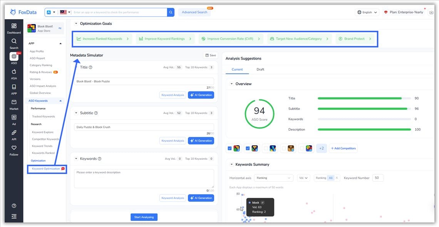Viewport: 439px width, 227px height.
Task: Remove the Ranking All filter
Action: pyautogui.click(x=337, y=178)
